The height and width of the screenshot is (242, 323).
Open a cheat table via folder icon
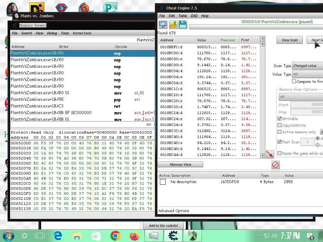[173, 25]
